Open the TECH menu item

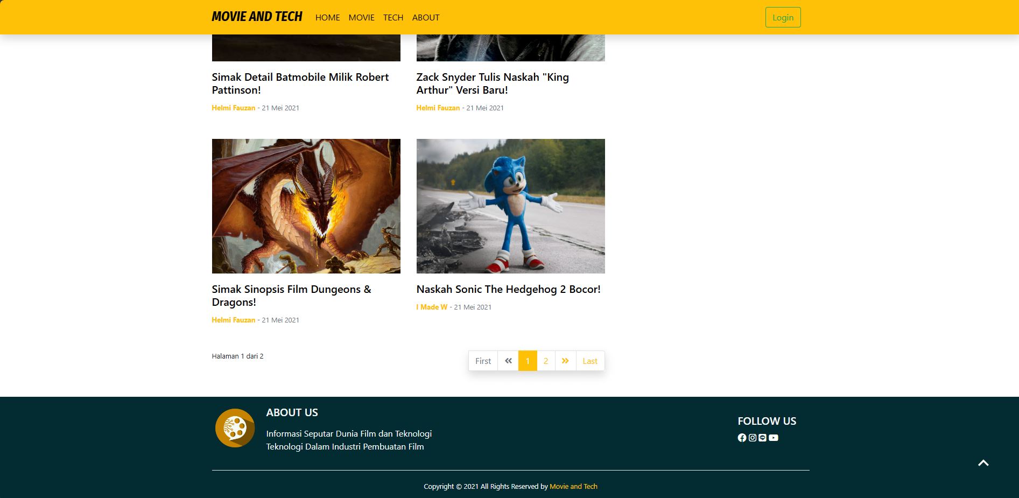pos(393,17)
